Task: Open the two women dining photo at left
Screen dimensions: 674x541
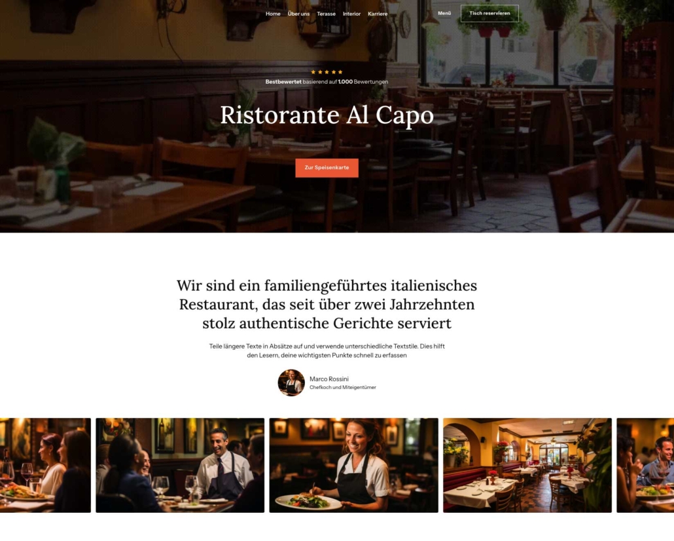Action: (x=46, y=465)
